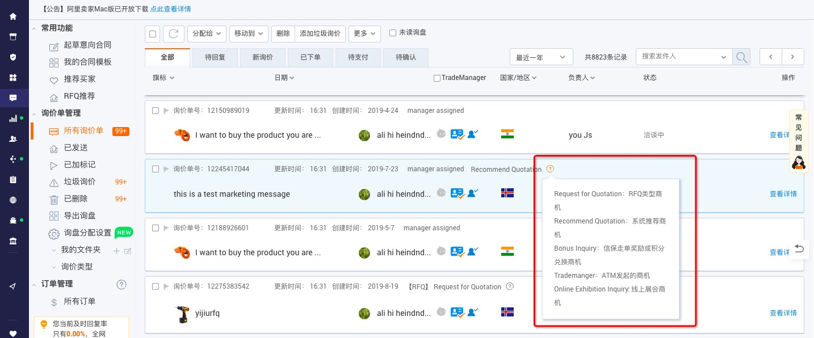Image resolution: width=814 pixels, height=338 pixels.
Task: Open the 移动到 dropdown
Action: point(249,34)
